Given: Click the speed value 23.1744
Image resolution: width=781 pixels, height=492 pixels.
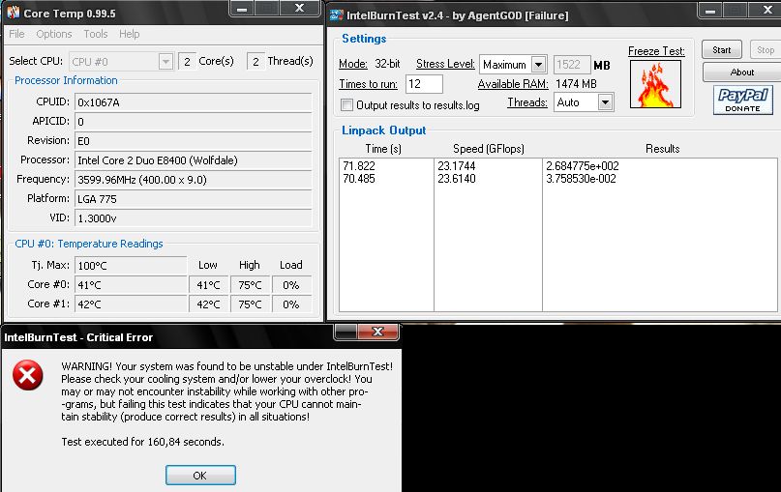Looking at the screenshot, I should (x=457, y=165).
